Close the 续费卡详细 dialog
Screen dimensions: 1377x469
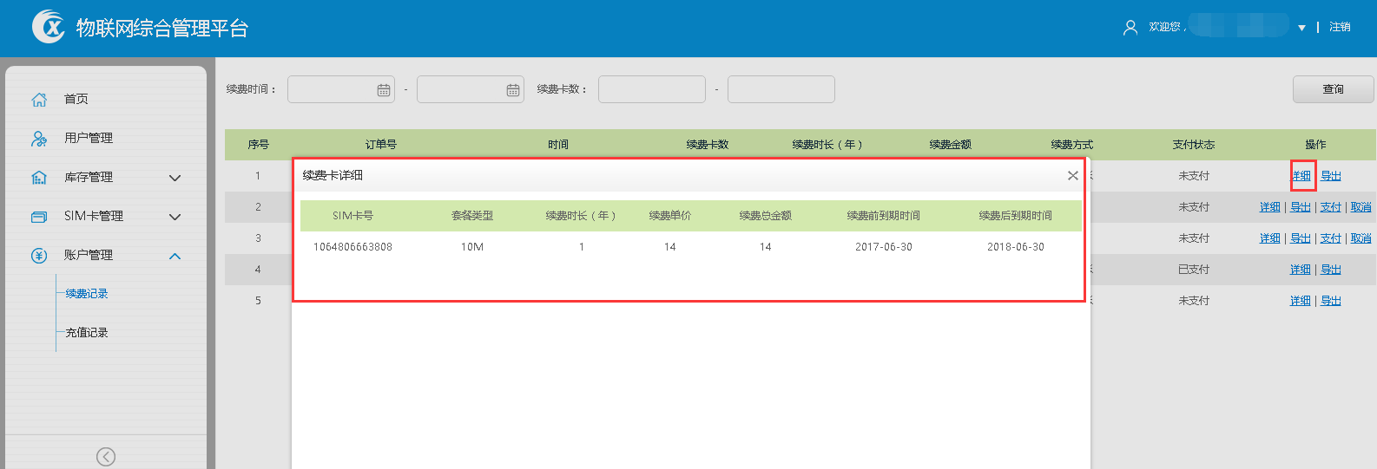click(1073, 176)
